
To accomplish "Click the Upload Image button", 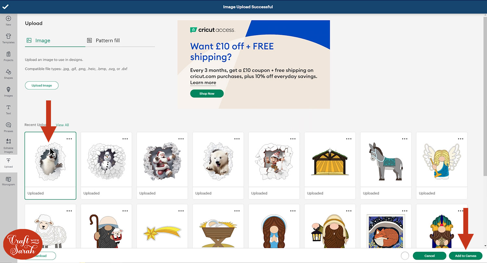I will pyautogui.click(x=42, y=86).
